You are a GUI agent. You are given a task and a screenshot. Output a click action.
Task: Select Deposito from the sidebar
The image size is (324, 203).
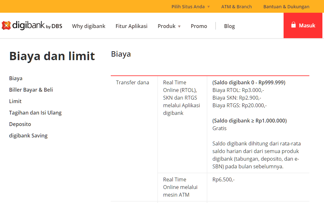pyautogui.click(x=20, y=124)
